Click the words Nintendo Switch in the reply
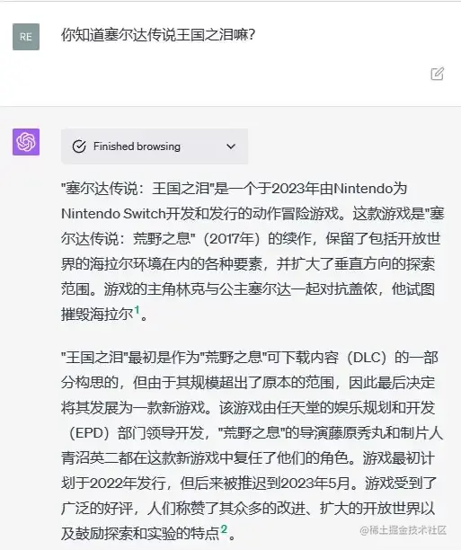The width and height of the screenshot is (461, 550). pos(113,214)
